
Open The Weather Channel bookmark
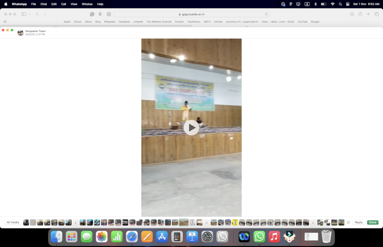[x=159, y=21]
